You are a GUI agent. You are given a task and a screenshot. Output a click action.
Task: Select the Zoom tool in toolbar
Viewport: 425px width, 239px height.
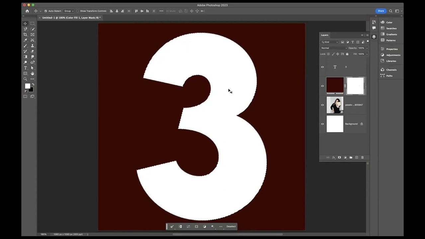click(25, 79)
